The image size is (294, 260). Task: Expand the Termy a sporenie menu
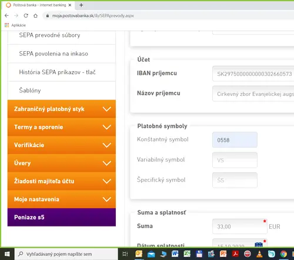(x=62, y=127)
